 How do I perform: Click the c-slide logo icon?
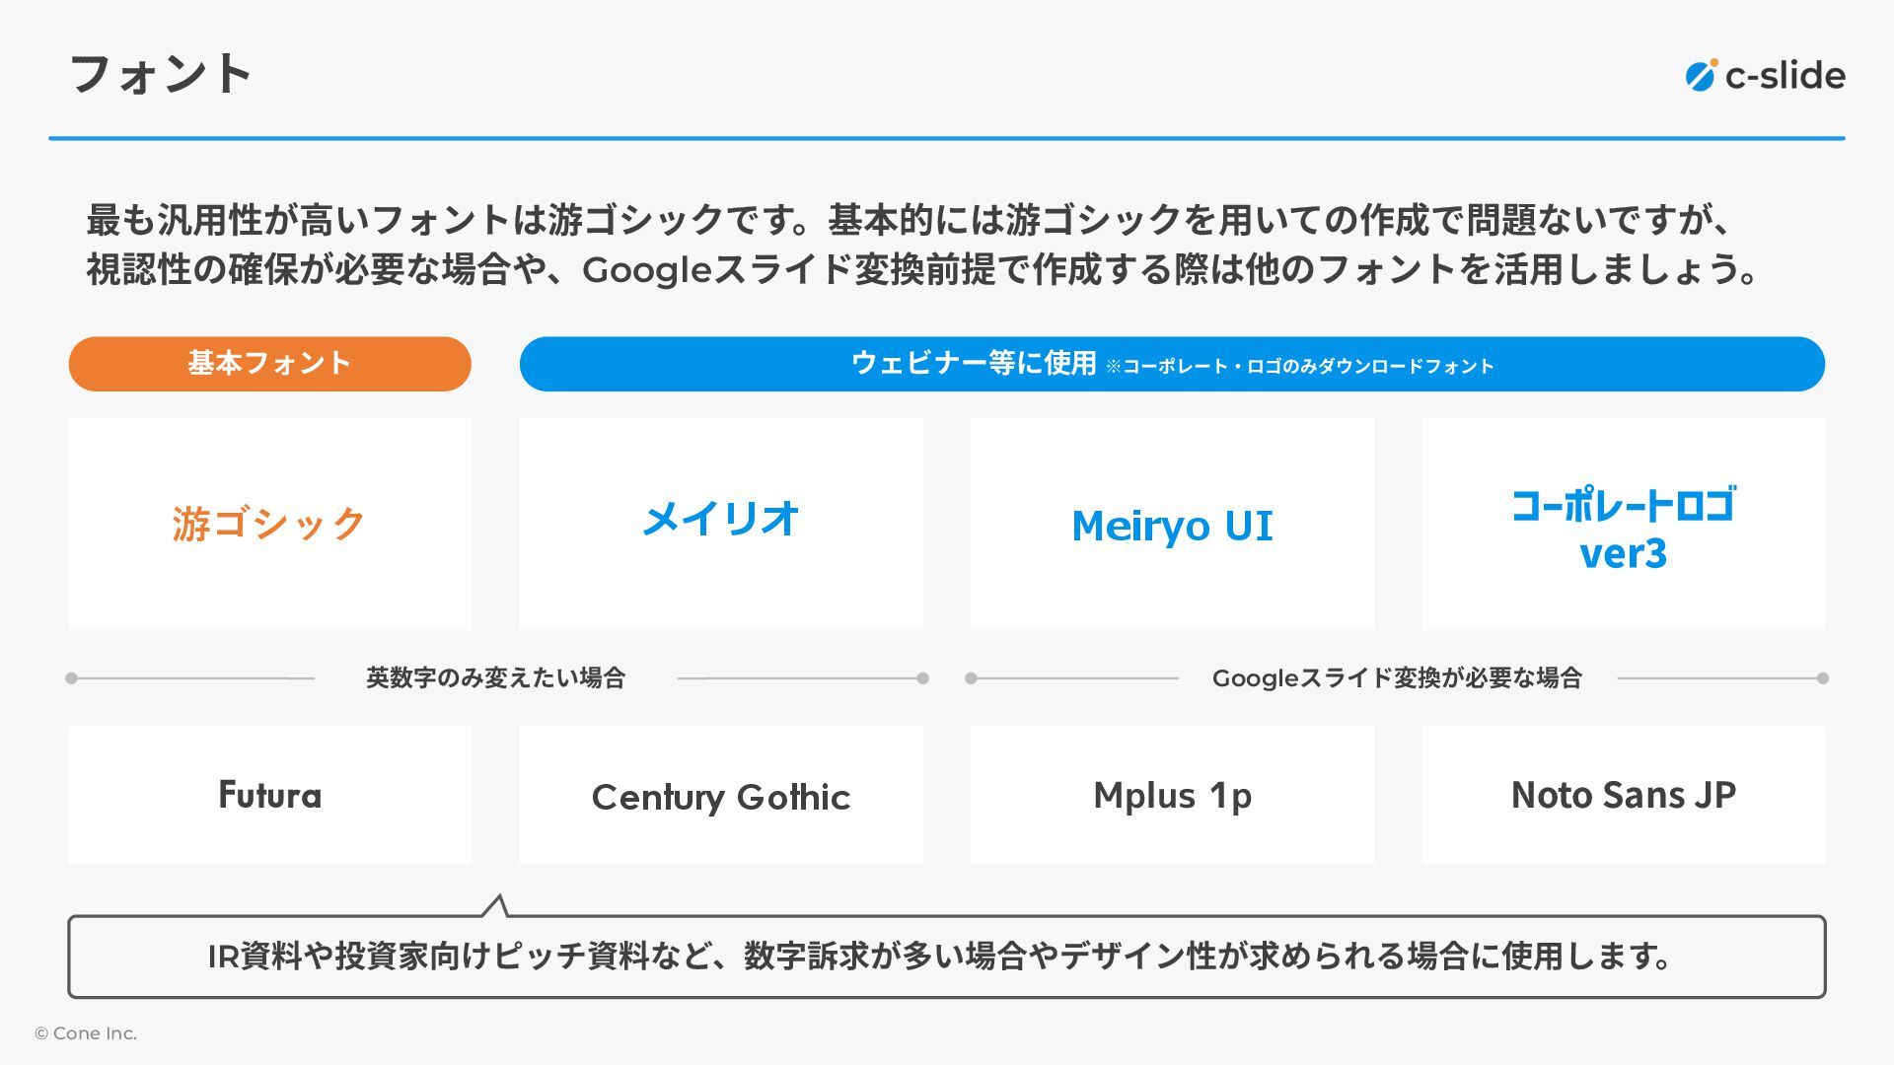coord(1701,75)
